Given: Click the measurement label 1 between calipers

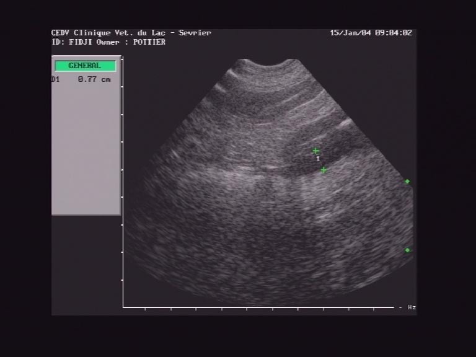Looking at the screenshot, I should pos(318,159).
